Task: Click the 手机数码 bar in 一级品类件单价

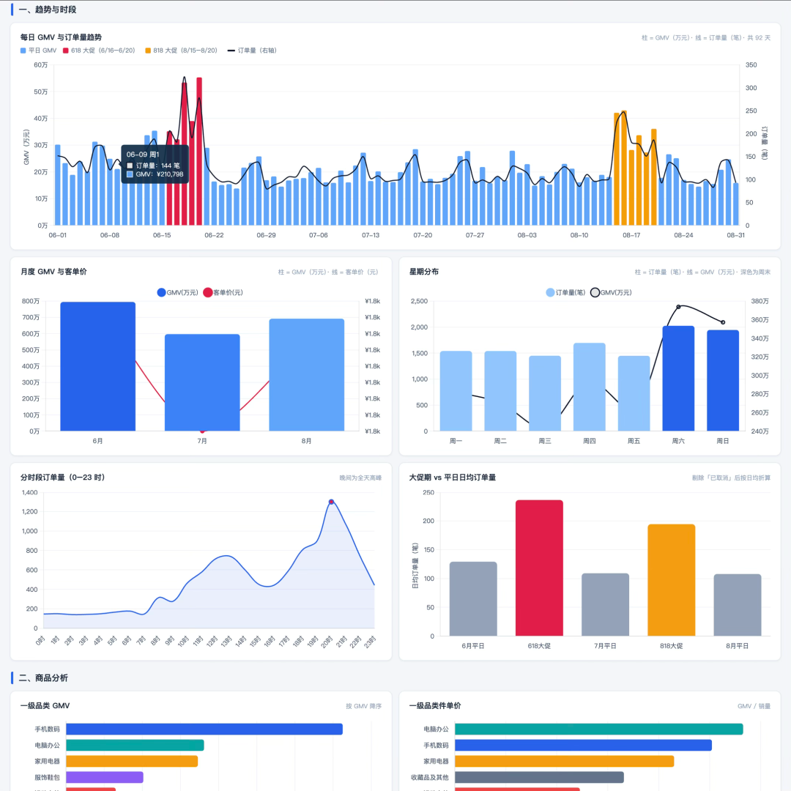Action: coord(584,745)
